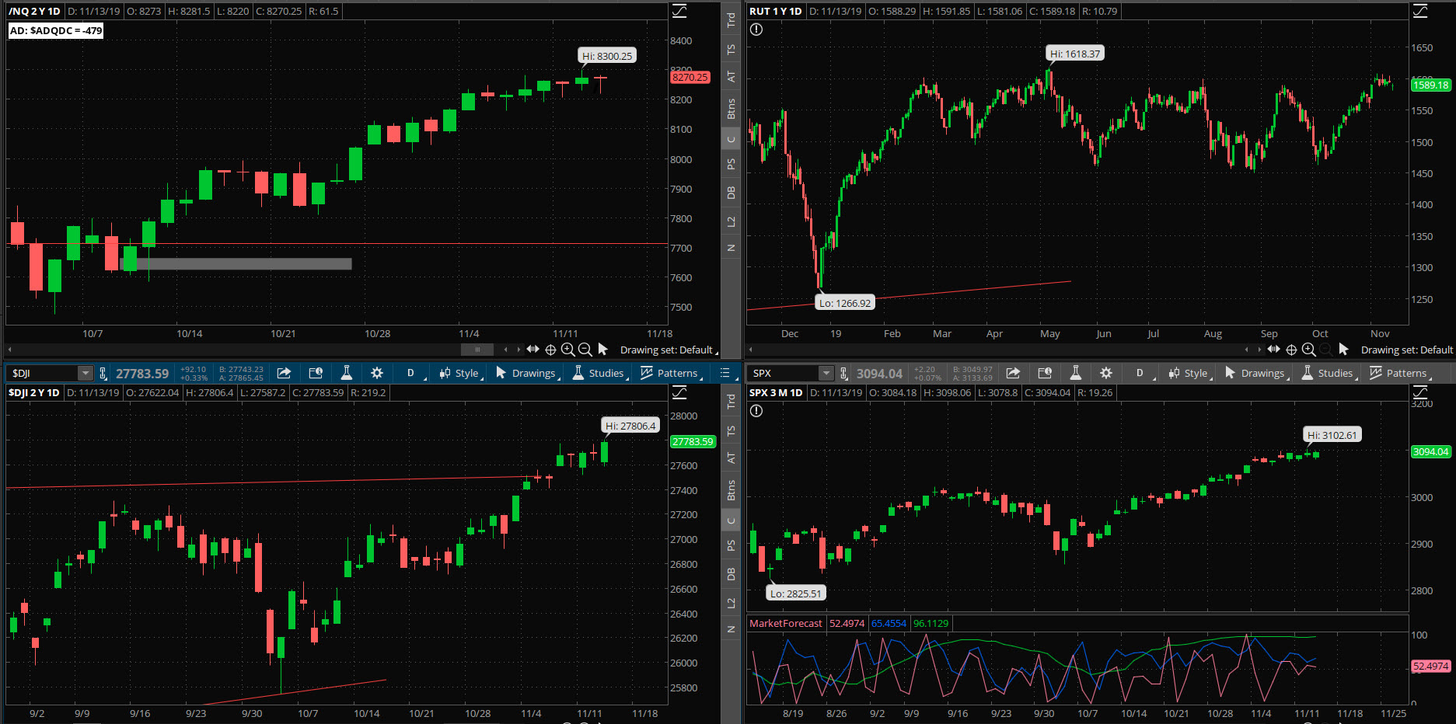Toggle the Trd side tab beside /NQ chart
The height and width of the screenshot is (724, 1456).
coord(731,20)
